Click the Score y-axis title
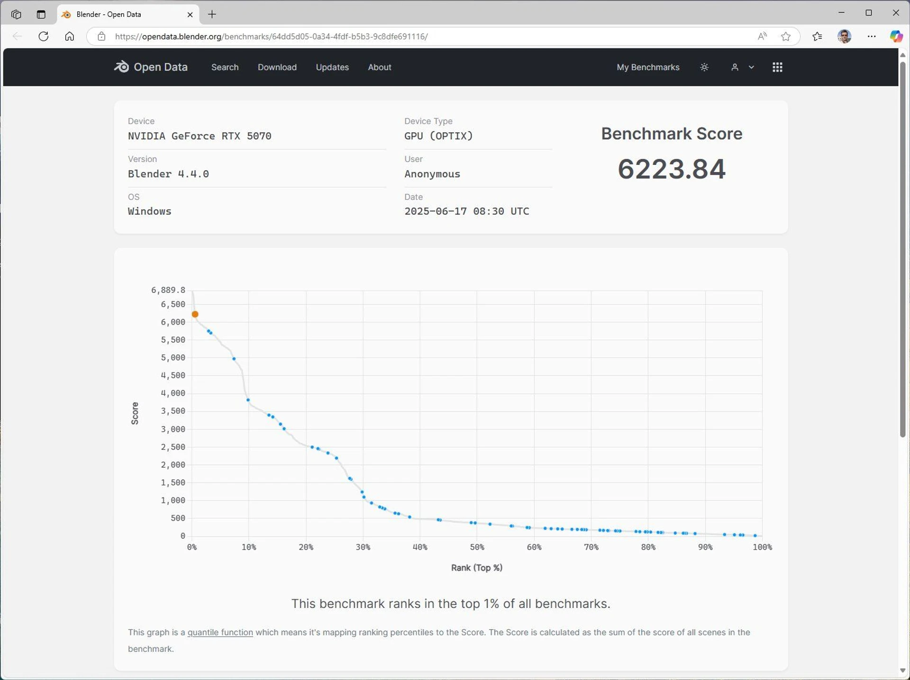 point(135,413)
